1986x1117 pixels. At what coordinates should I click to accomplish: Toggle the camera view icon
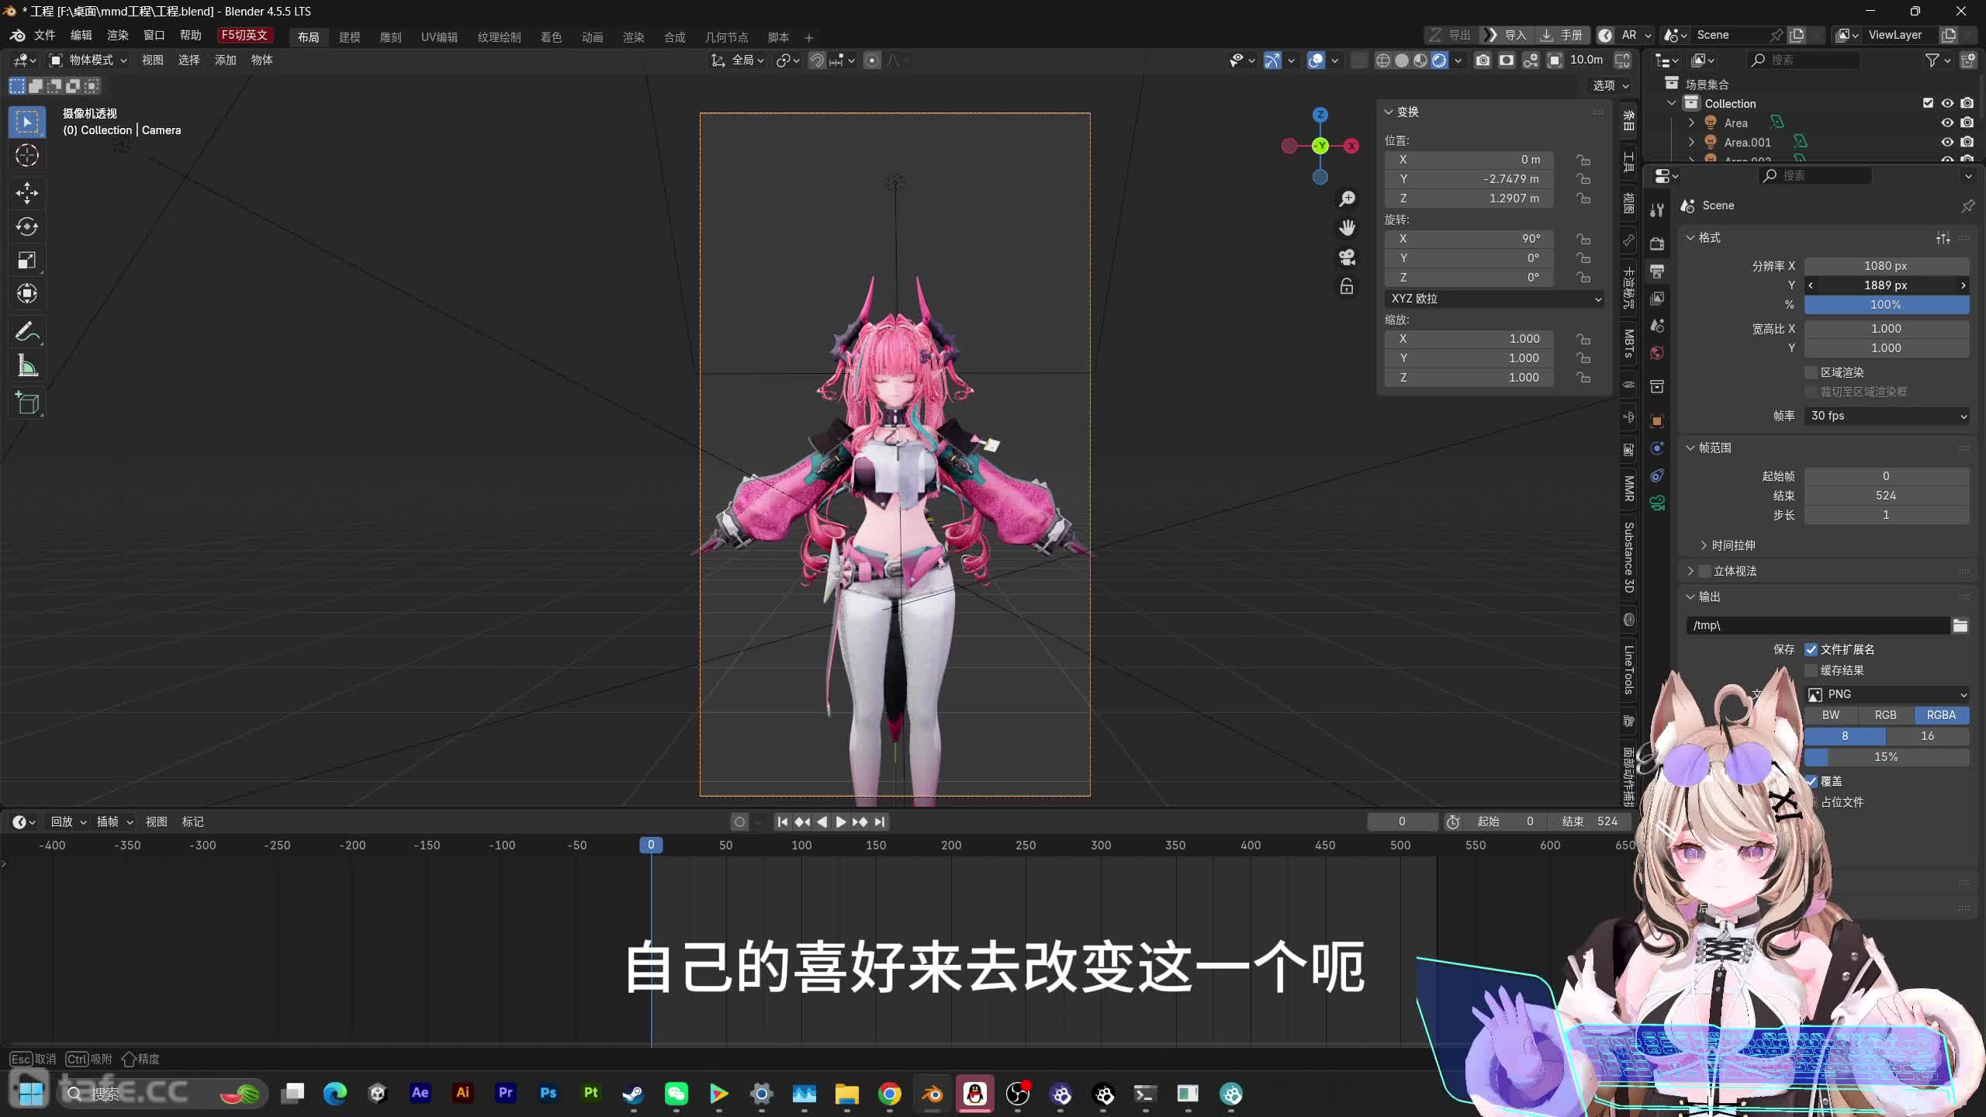[1348, 257]
